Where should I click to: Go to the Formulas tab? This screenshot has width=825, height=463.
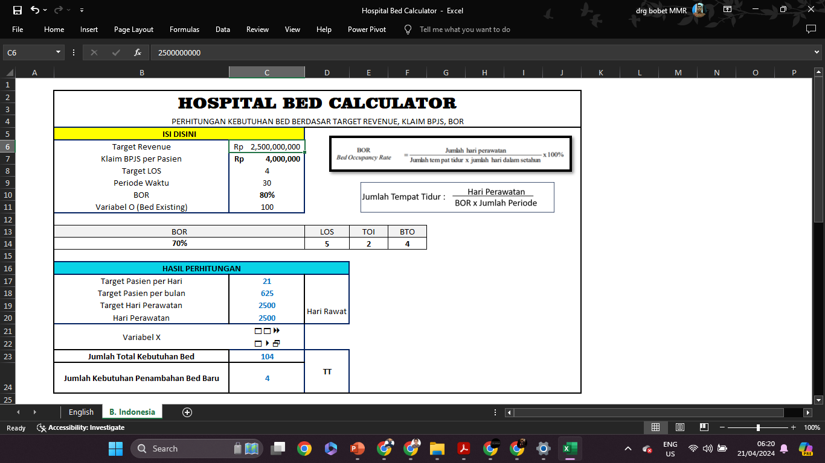click(x=184, y=30)
